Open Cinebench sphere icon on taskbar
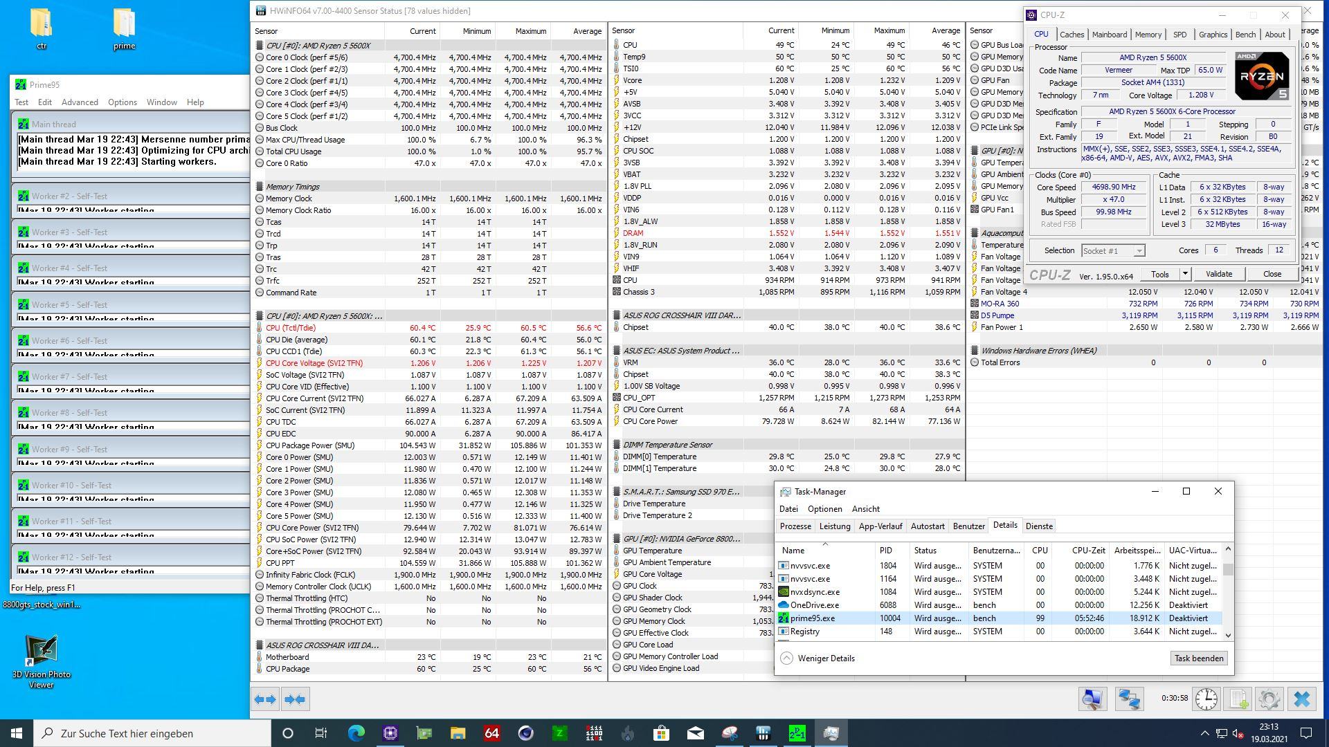This screenshot has height=747, width=1329. point(525,733)
